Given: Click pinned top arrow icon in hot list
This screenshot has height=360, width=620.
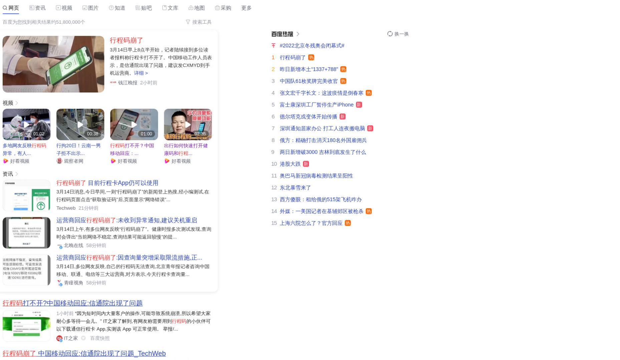Looking at the screenshot, I should (273, 46).
